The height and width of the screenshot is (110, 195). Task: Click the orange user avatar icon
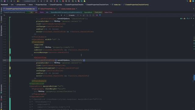pos(190,1)
